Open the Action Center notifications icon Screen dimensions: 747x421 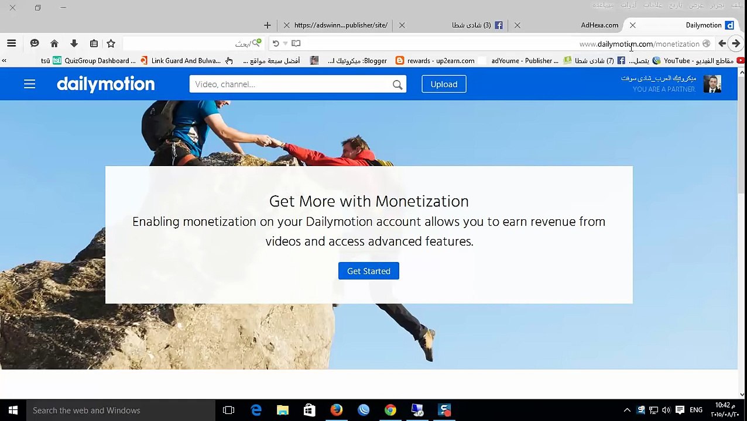(680, 410)
